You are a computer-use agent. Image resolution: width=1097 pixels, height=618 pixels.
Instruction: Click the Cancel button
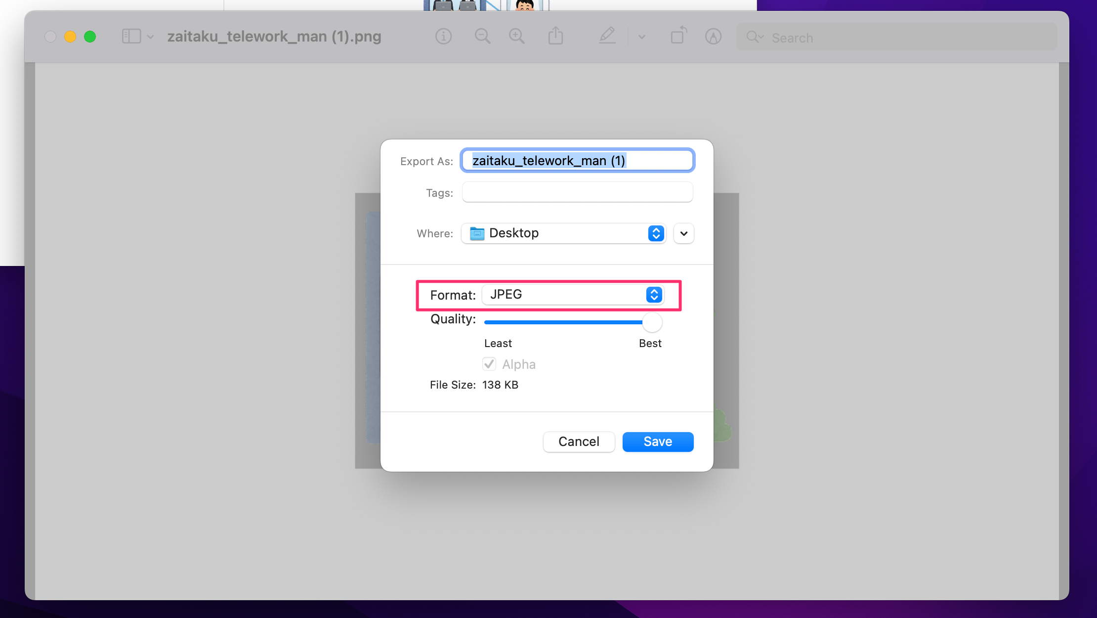[579, 441]
